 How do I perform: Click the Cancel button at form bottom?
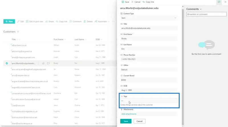[x=139, y=121]
